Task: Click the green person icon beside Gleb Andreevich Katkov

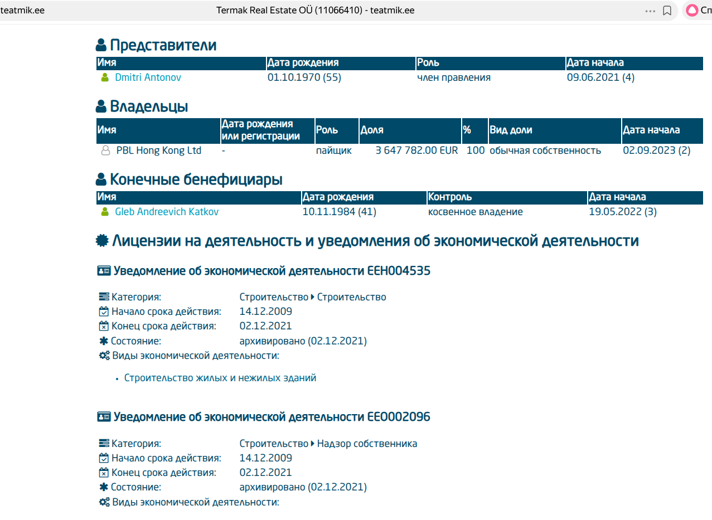Action: 104,212
